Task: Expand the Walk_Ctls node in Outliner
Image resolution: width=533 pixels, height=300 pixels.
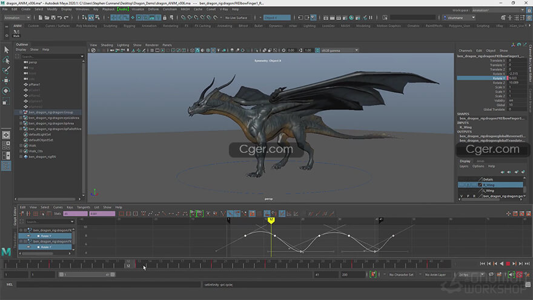Action: pos(21,151)
